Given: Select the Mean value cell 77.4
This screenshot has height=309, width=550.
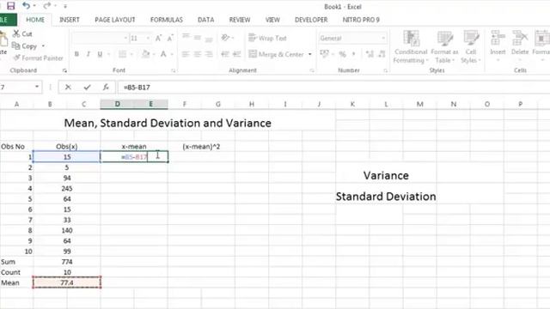Looking at the screenshot, I should coord(67,282).
